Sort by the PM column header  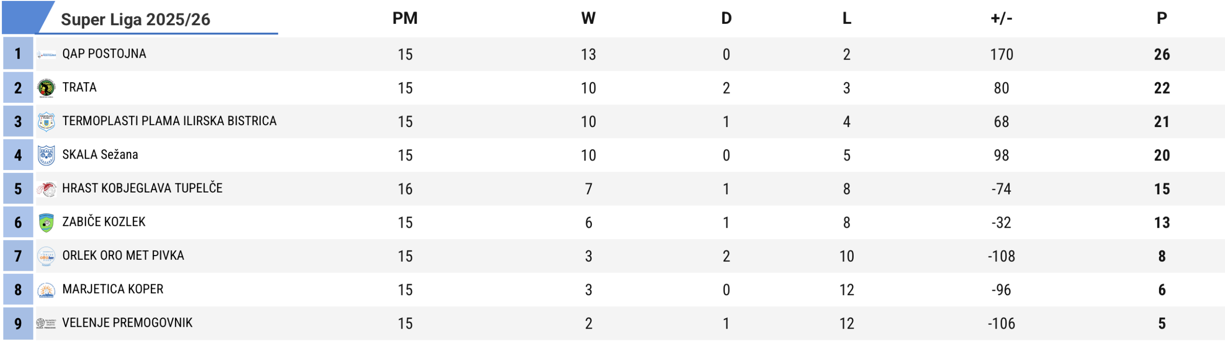pyautogui.click(x=405, y=19)
